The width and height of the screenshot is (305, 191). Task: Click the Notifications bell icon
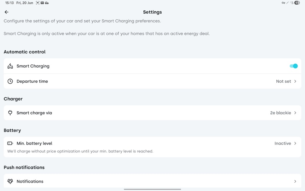10,181
